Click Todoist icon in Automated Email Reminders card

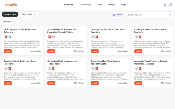tap(50, 37)
